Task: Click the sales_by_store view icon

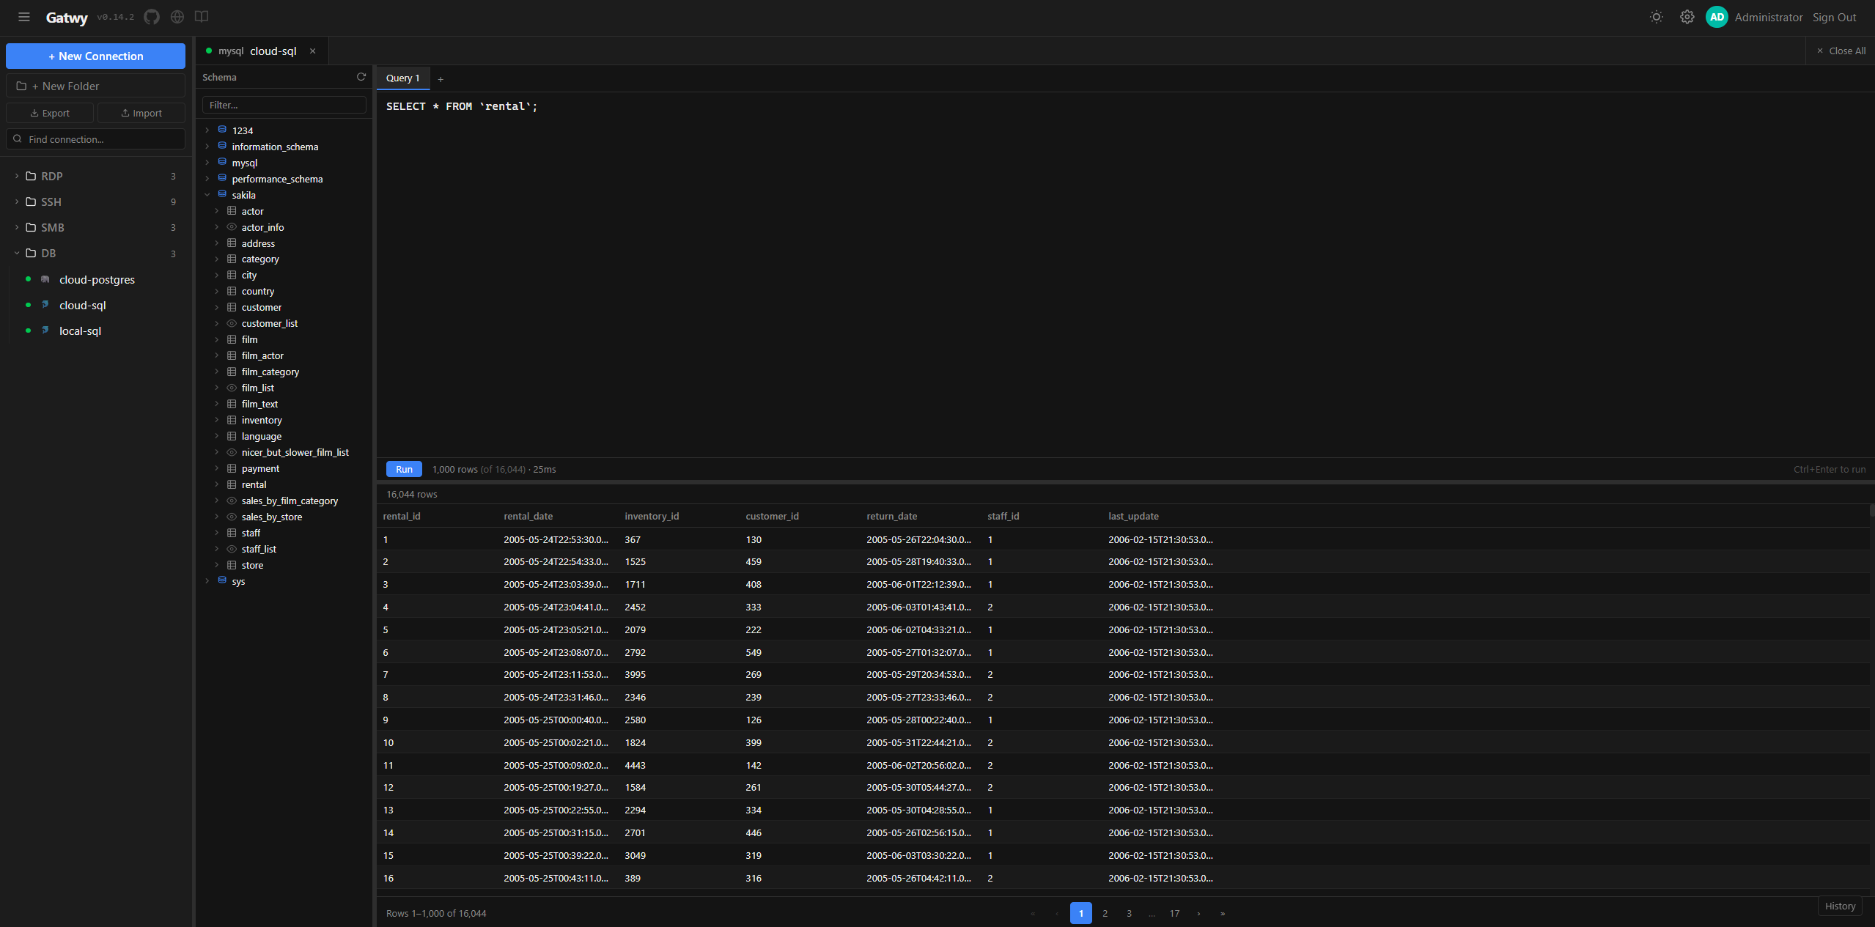Action: coord(232,517)
